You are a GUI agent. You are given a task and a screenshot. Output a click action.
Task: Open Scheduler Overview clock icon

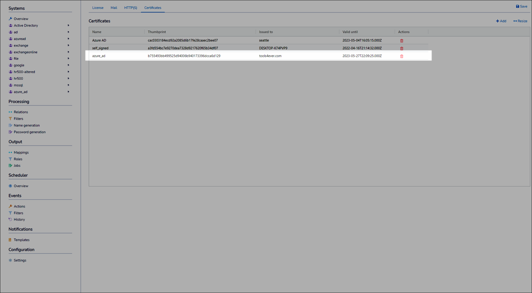10,186
